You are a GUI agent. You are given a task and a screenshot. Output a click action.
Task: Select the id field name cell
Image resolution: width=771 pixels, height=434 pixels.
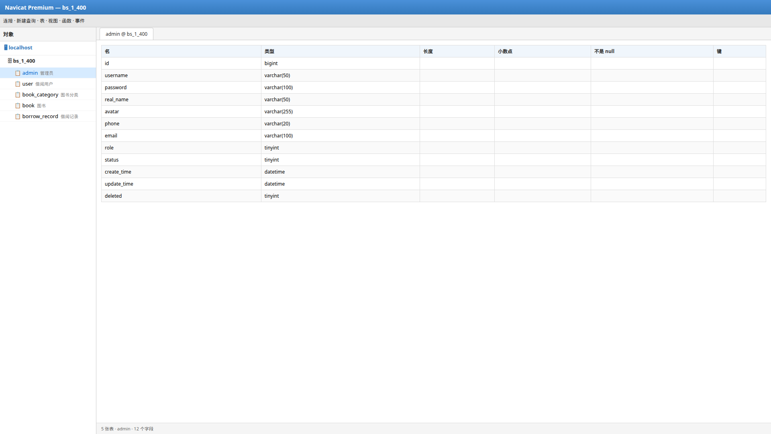click(181, 63)
